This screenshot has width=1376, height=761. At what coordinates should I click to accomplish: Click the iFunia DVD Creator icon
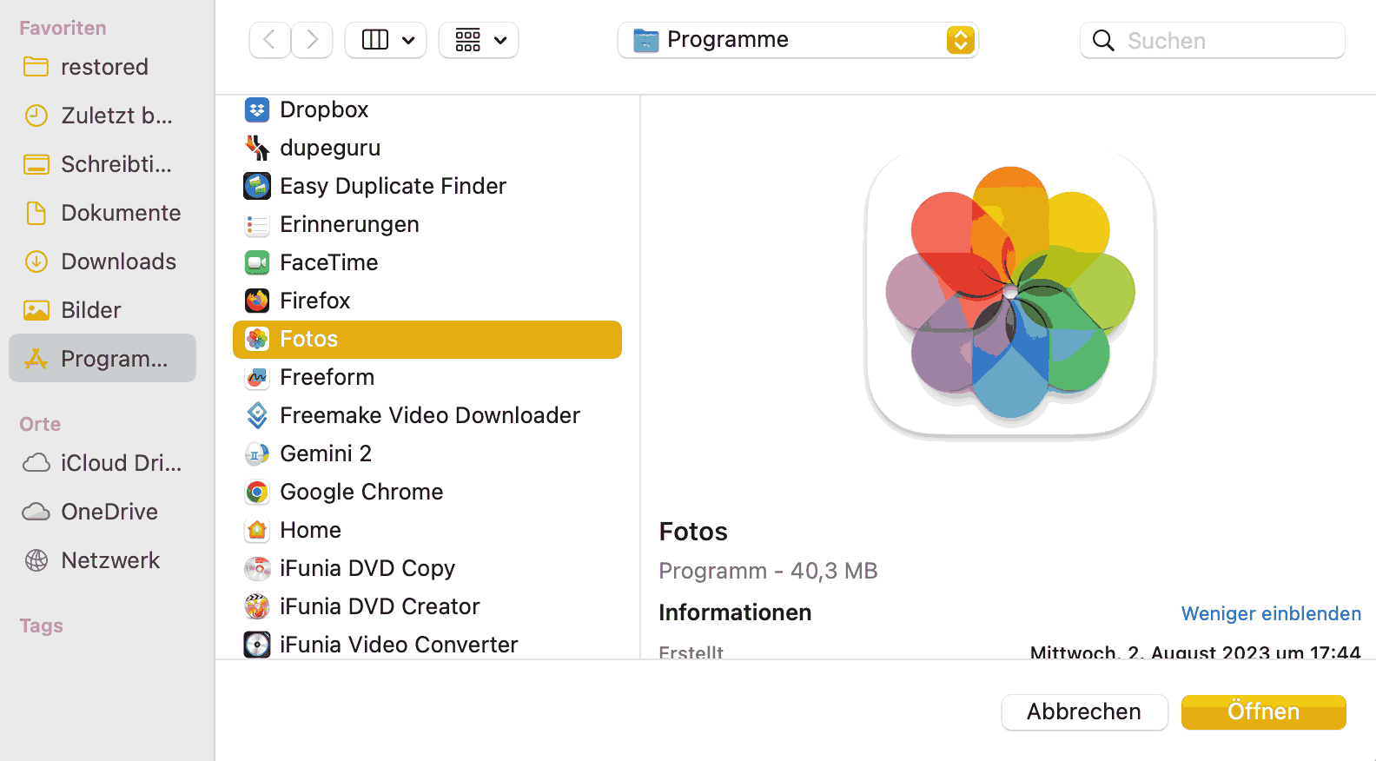pos(257,606)
